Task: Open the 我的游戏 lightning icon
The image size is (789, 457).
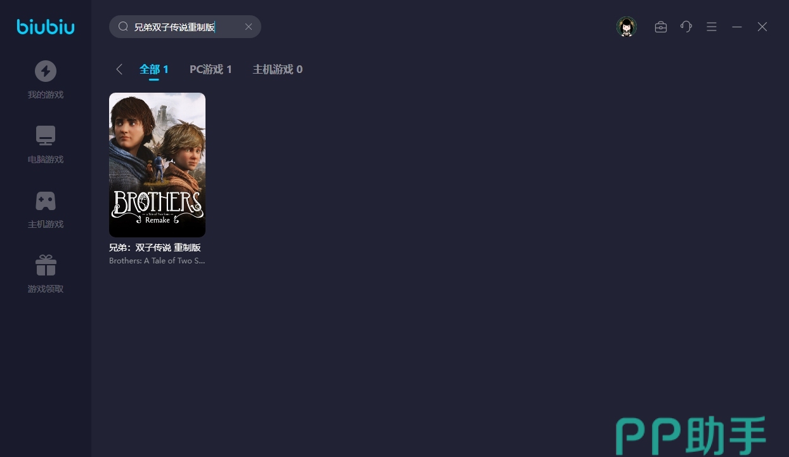Action: (46, 71)
